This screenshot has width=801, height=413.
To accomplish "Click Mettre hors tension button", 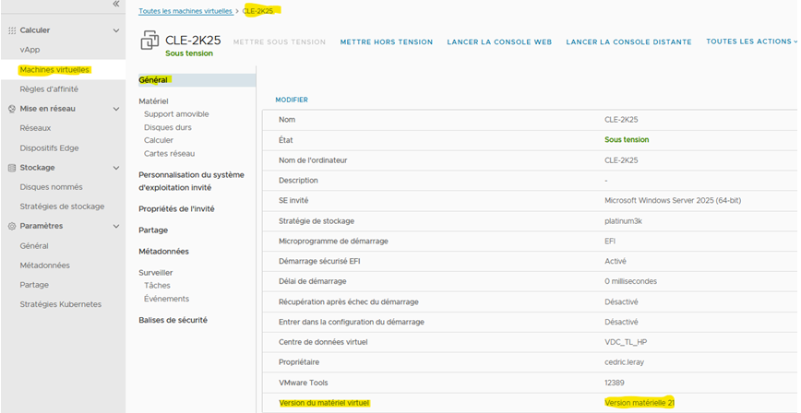I will point(386,41).
